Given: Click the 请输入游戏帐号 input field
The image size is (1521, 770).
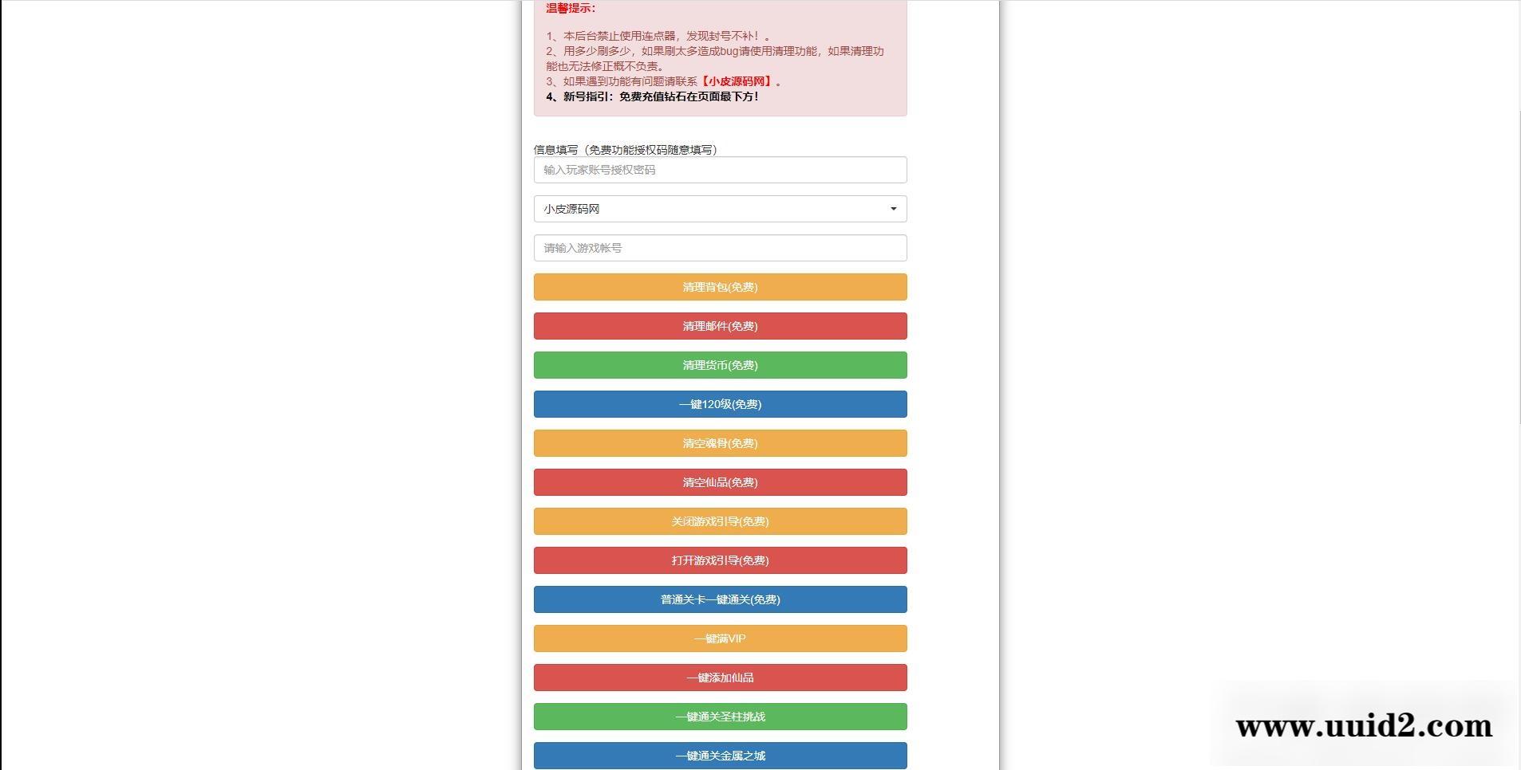Looking at the screenshot, I should pyautogui.click(x=720, y=248).
